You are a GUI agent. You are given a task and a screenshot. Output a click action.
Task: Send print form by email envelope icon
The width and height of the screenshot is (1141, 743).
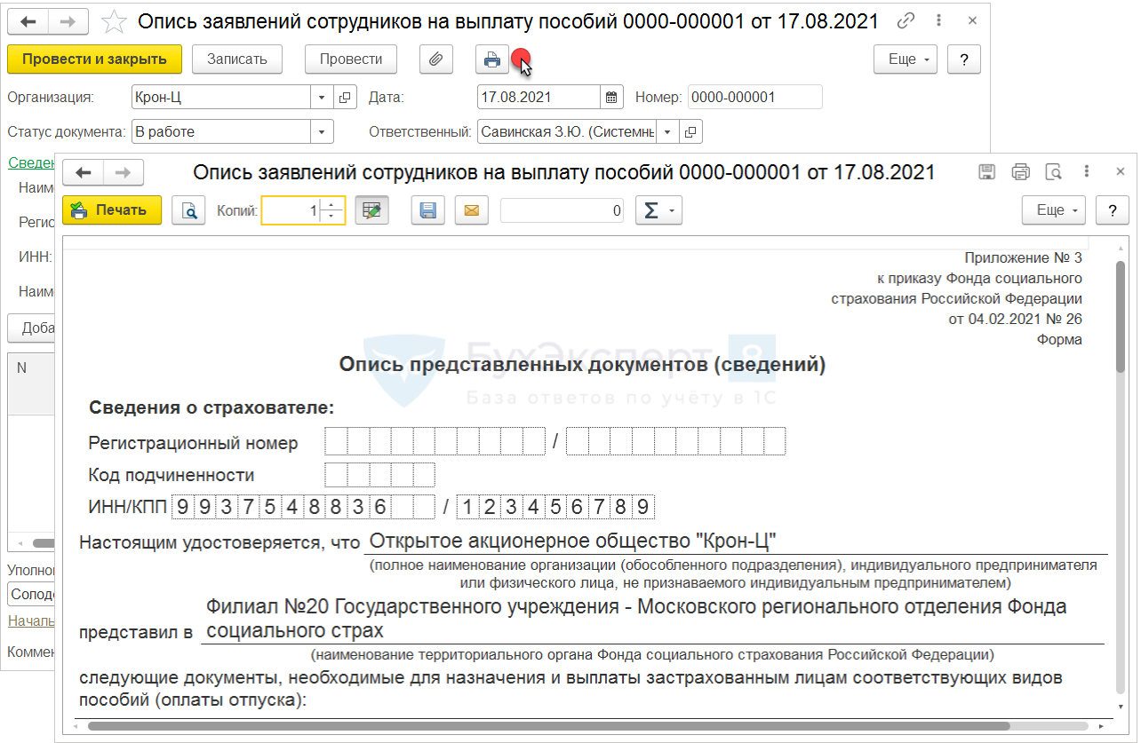472,210
